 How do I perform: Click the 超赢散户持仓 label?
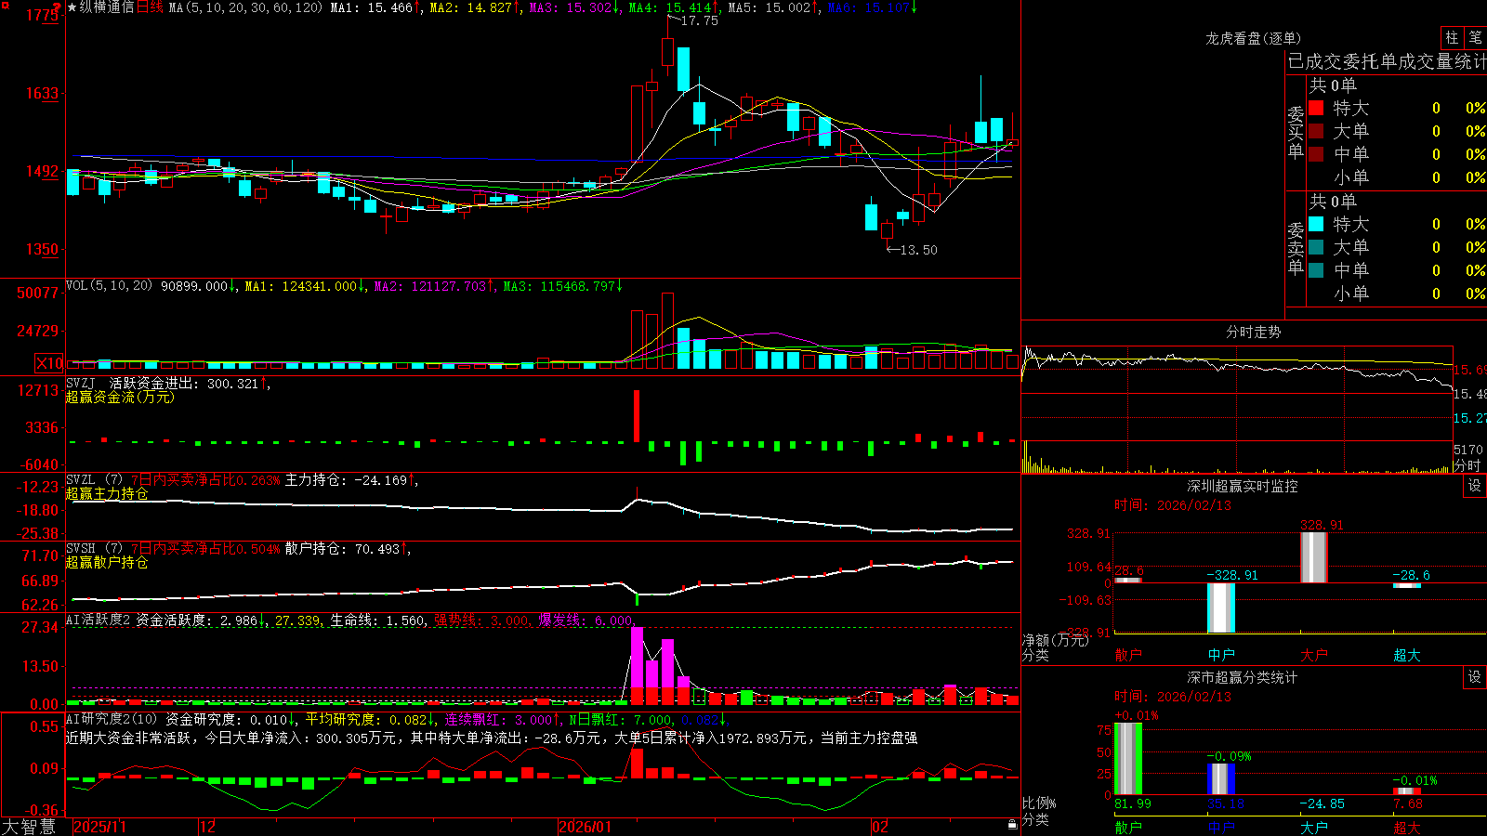click(107, 562)
